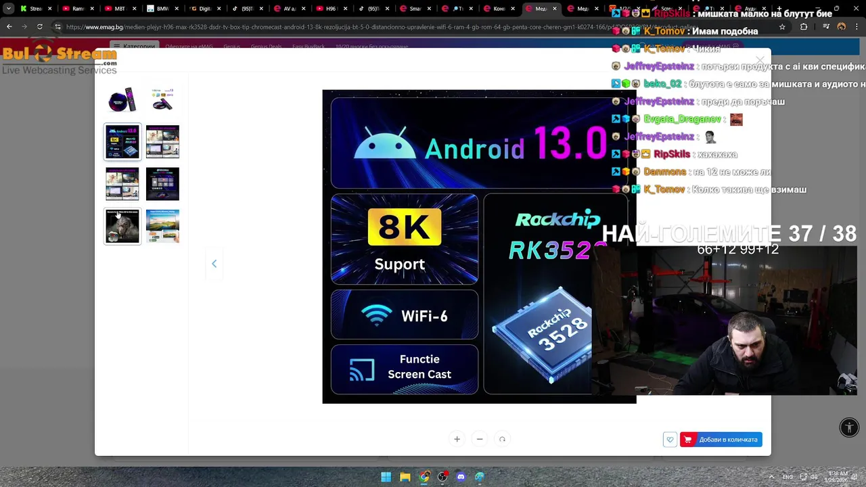Open the accessibility widget icon
Image resolution: width=866 pixels, height=487 pixels.
pyautogui.click(x=849, y=427)
